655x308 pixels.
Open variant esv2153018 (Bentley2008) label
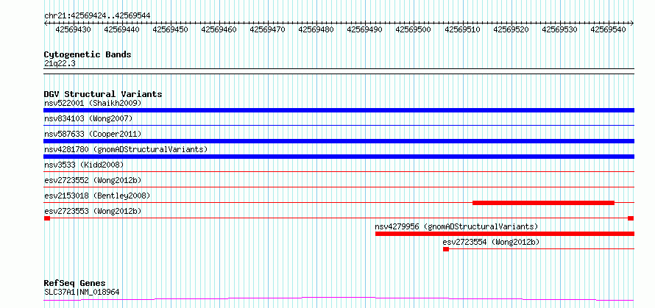[97, 196]
